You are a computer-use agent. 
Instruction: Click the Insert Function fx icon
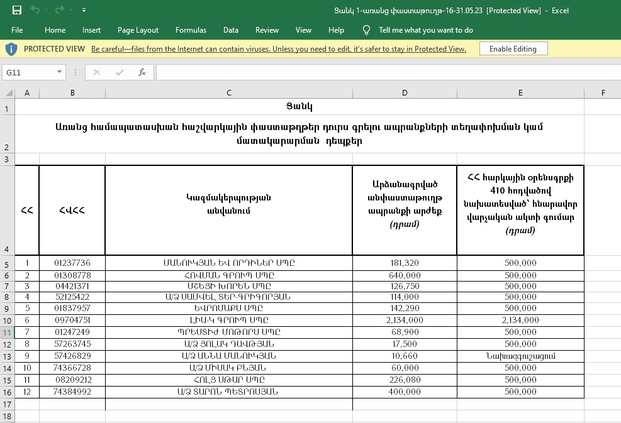[x=142, y=72]
